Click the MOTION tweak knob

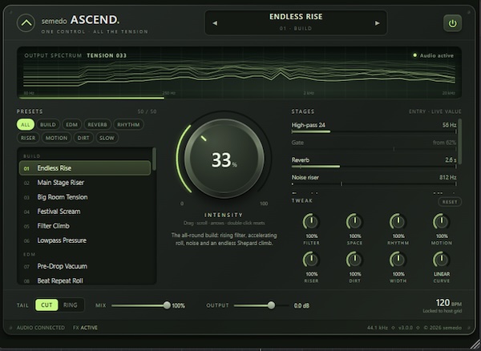[442, 221]
